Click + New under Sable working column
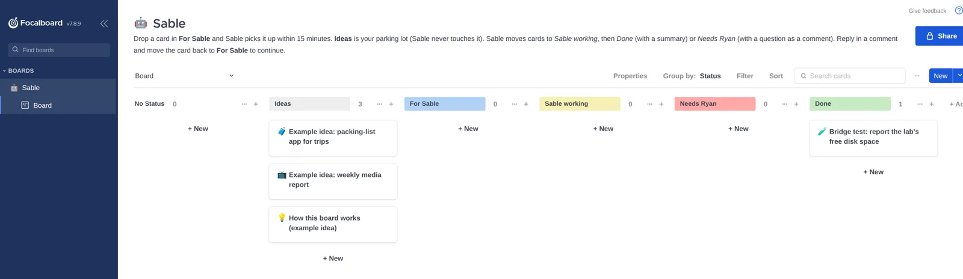 tap(603, 129)
